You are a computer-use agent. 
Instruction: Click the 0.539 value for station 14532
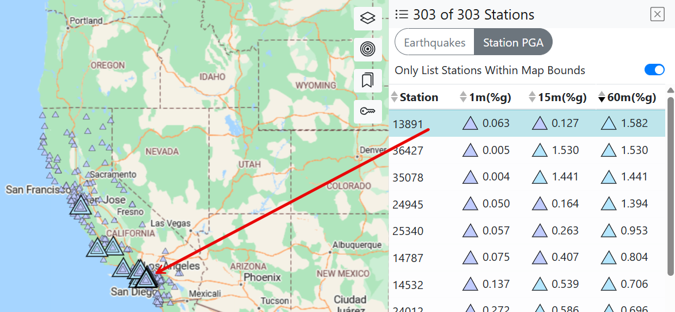point(565,284)
